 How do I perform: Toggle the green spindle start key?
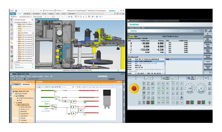click(x=192, y=102)
